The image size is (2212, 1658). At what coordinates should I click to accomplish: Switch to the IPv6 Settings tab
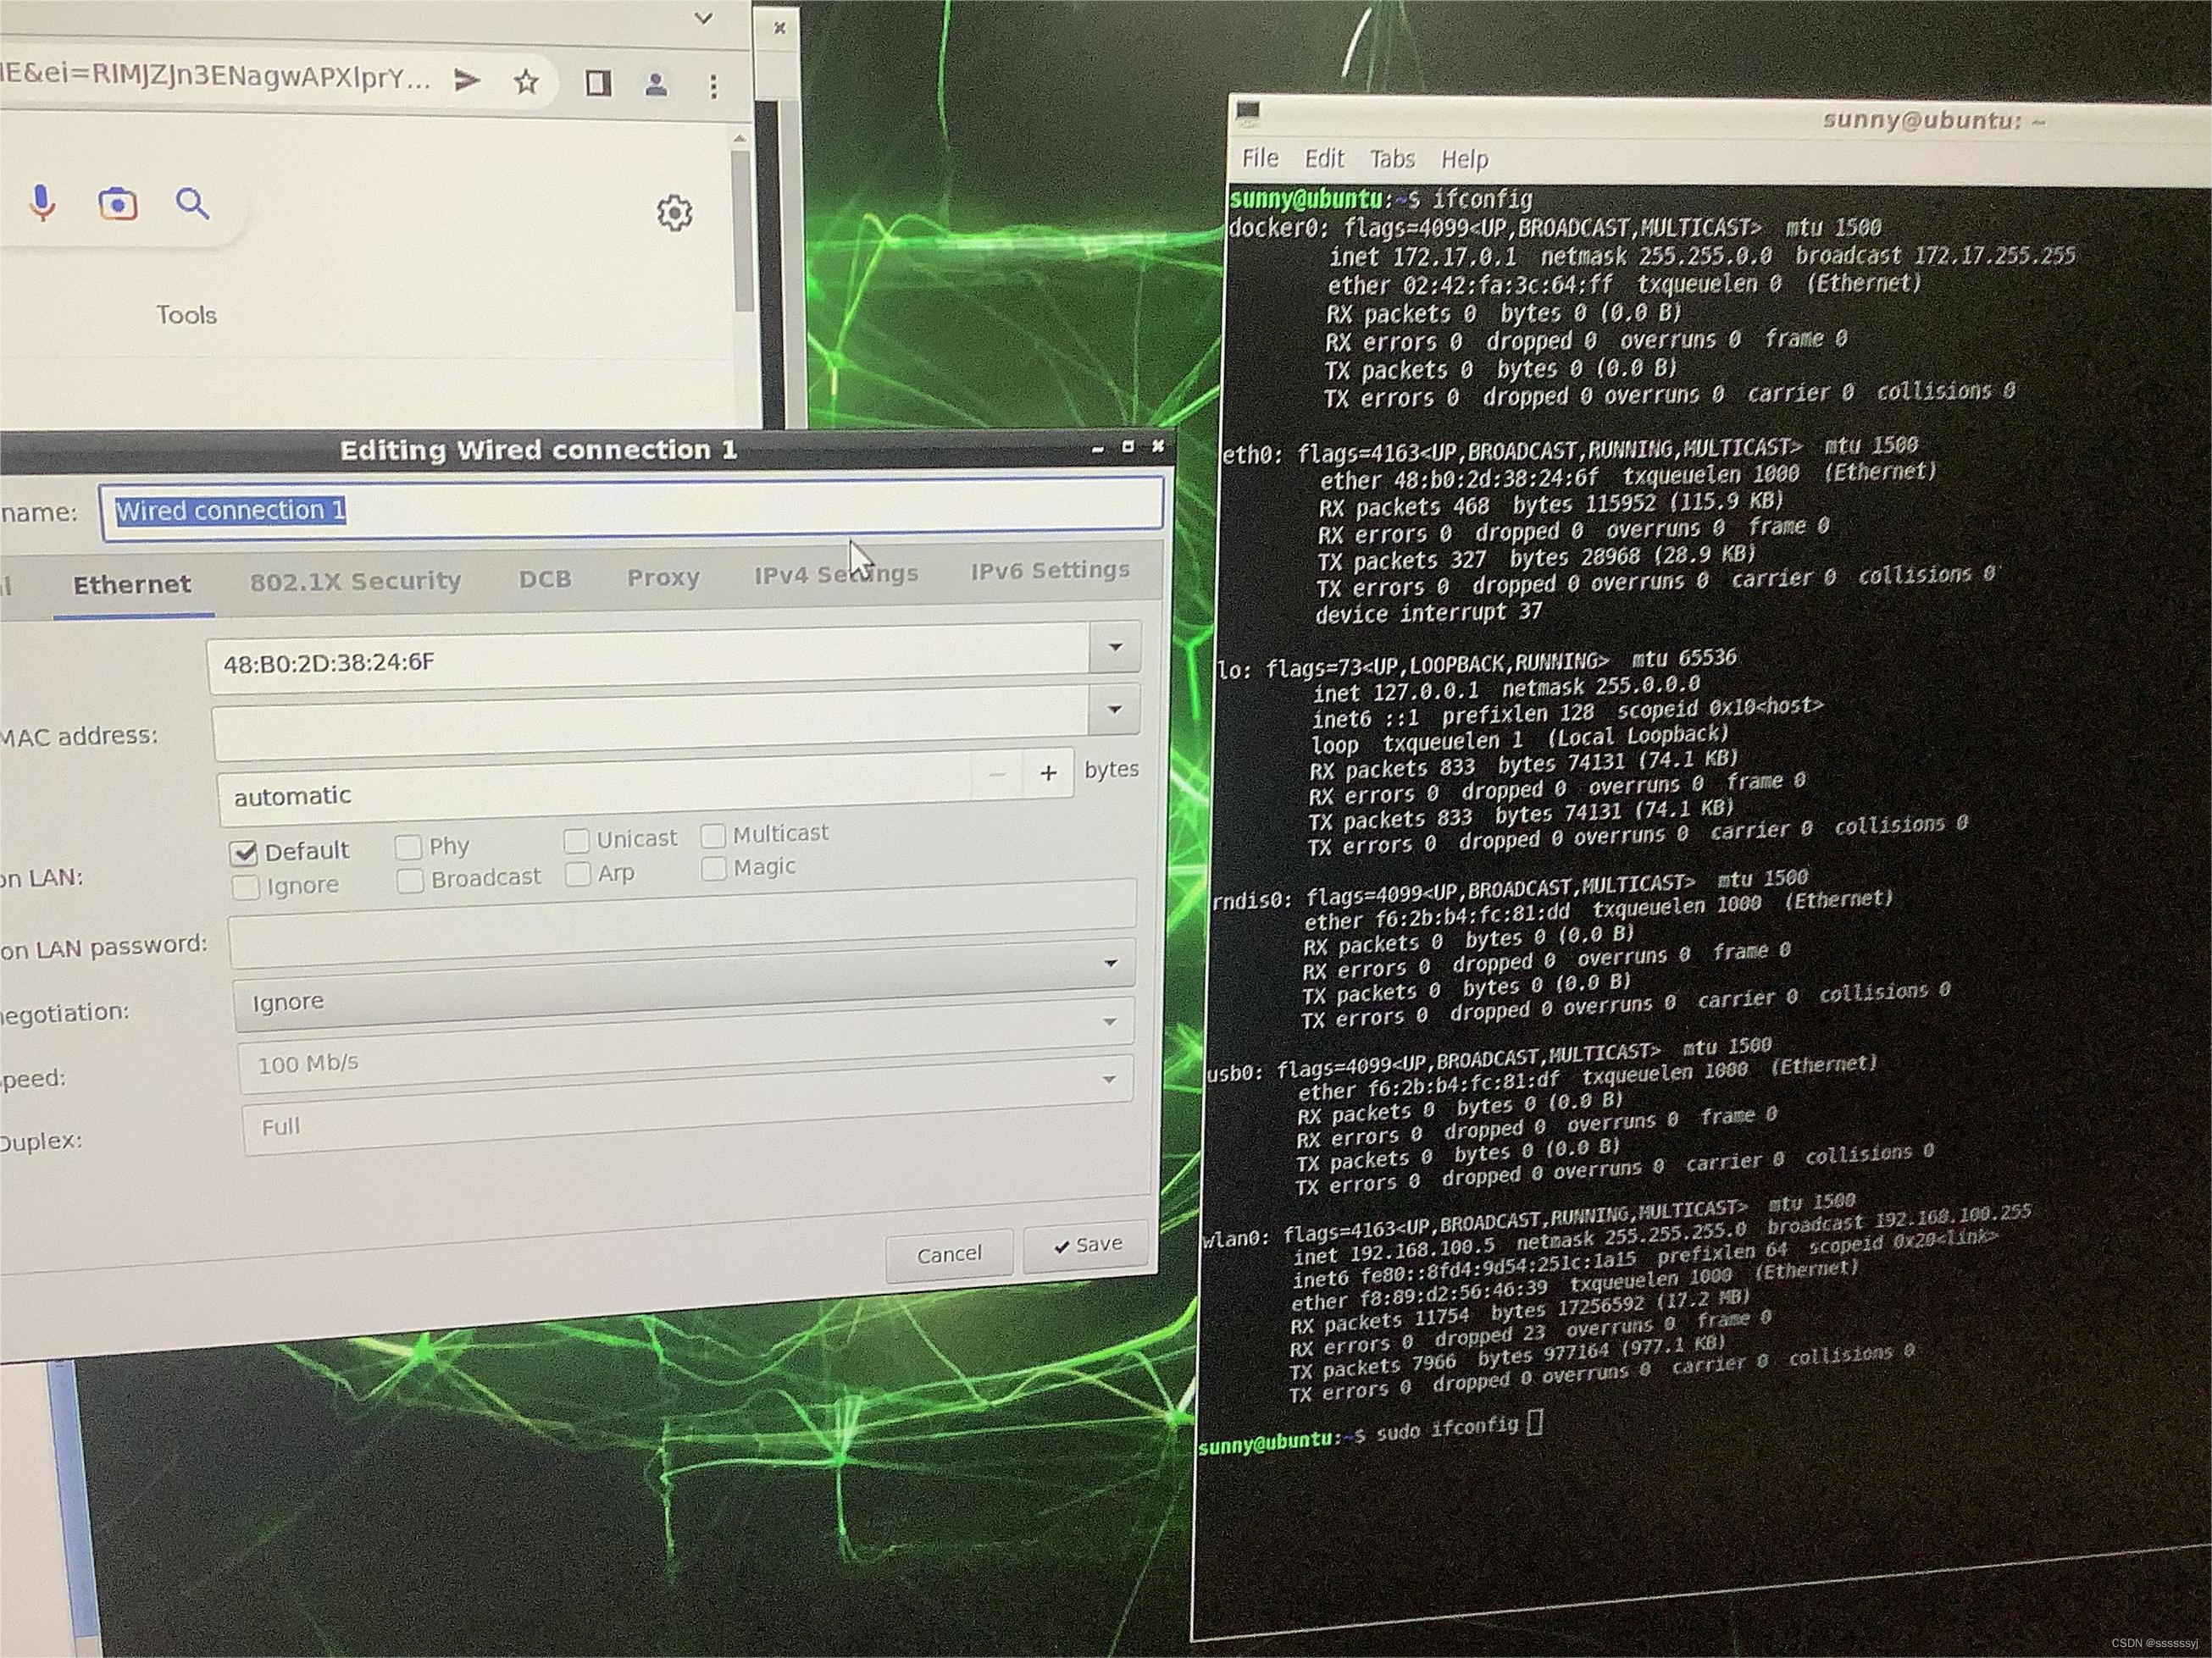point(1050,570)
